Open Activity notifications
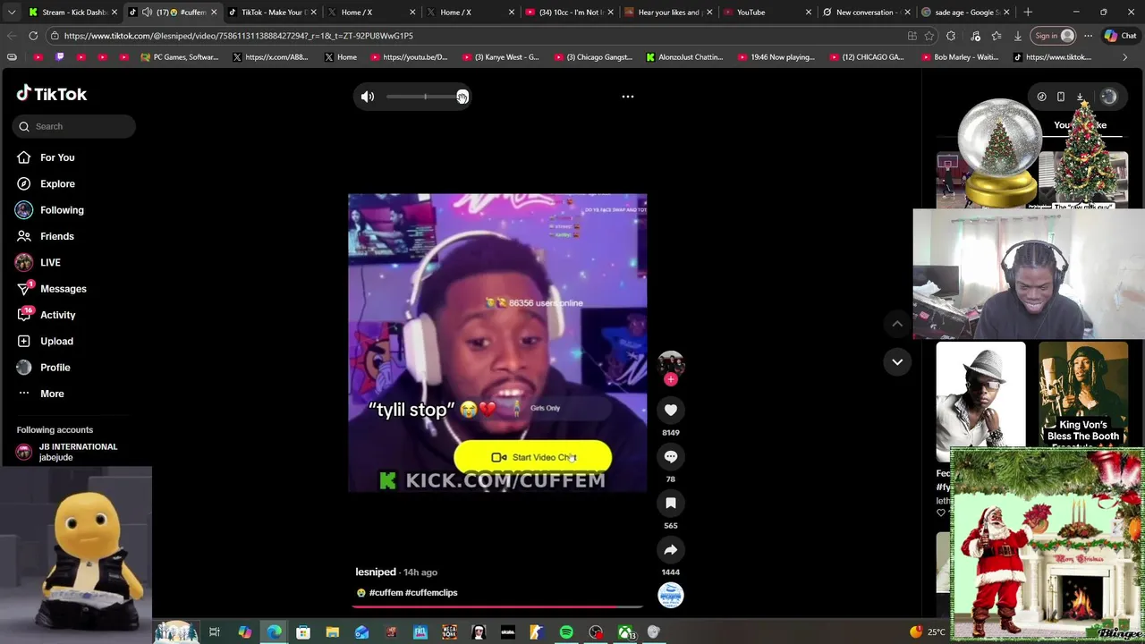 (x=57, y=315)
